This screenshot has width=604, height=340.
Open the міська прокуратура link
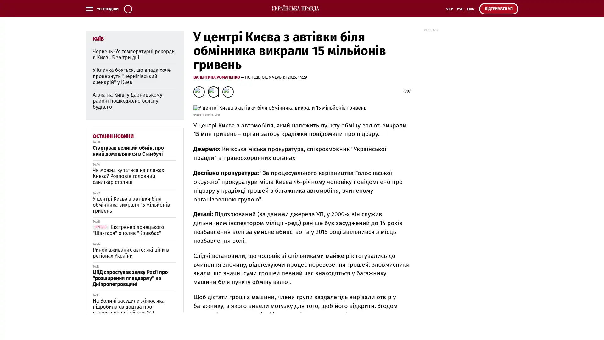point(275,149)
